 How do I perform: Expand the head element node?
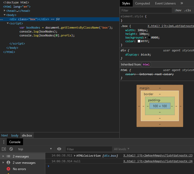(4, 11)
